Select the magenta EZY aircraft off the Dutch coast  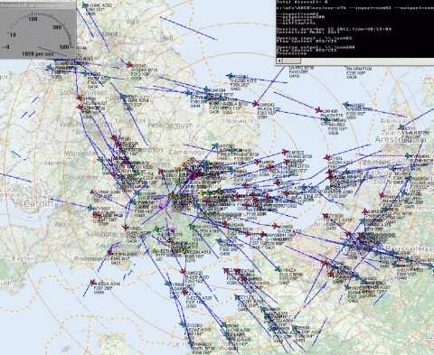pyautogui.click(x=326, y=157)
